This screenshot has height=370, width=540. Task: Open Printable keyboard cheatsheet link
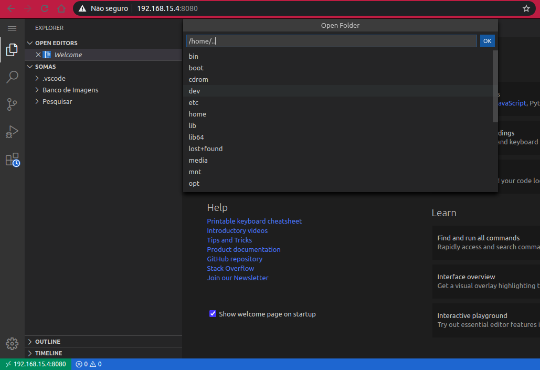(x=254, y=221)
